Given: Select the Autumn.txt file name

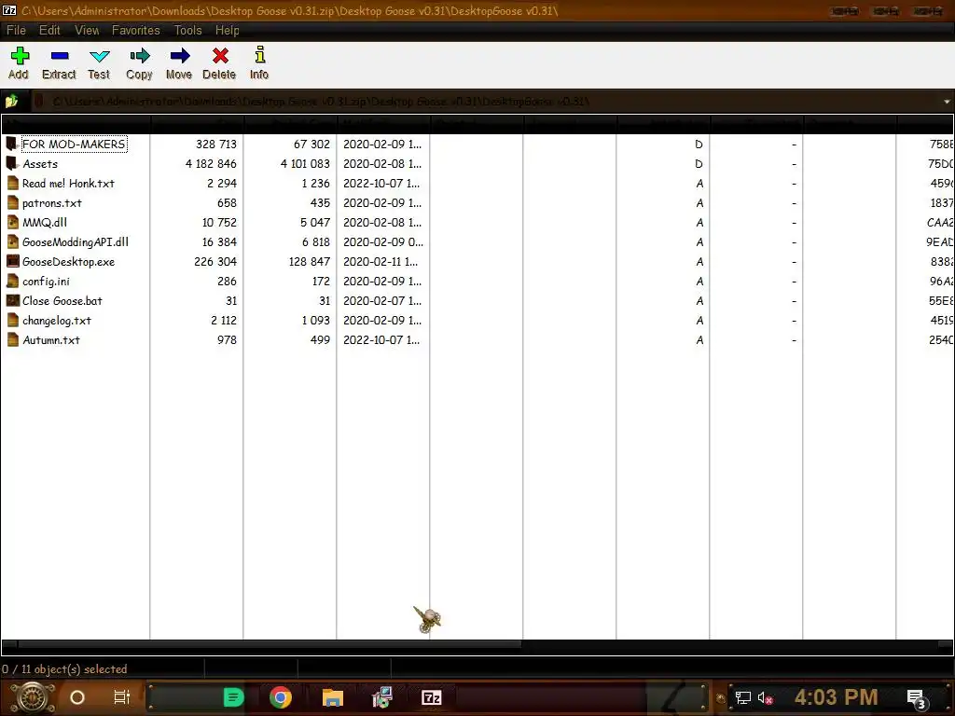Looking at the screenshot, I should pos(51,339).
